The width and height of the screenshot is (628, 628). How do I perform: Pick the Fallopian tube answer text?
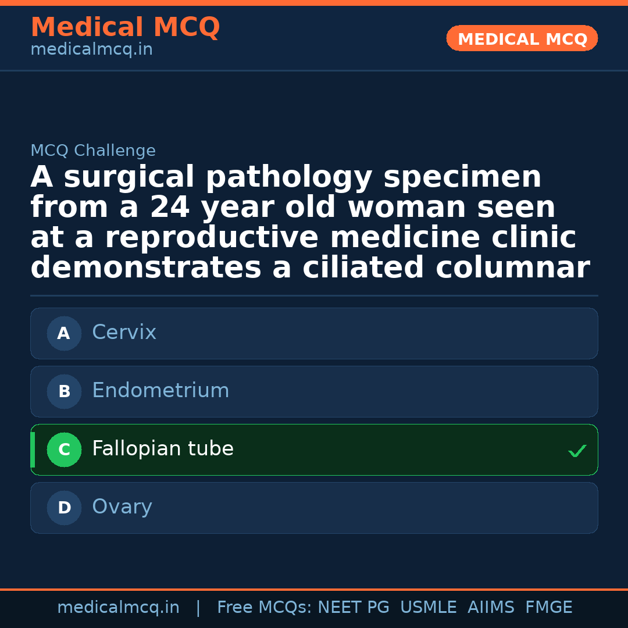pos(163,449)
